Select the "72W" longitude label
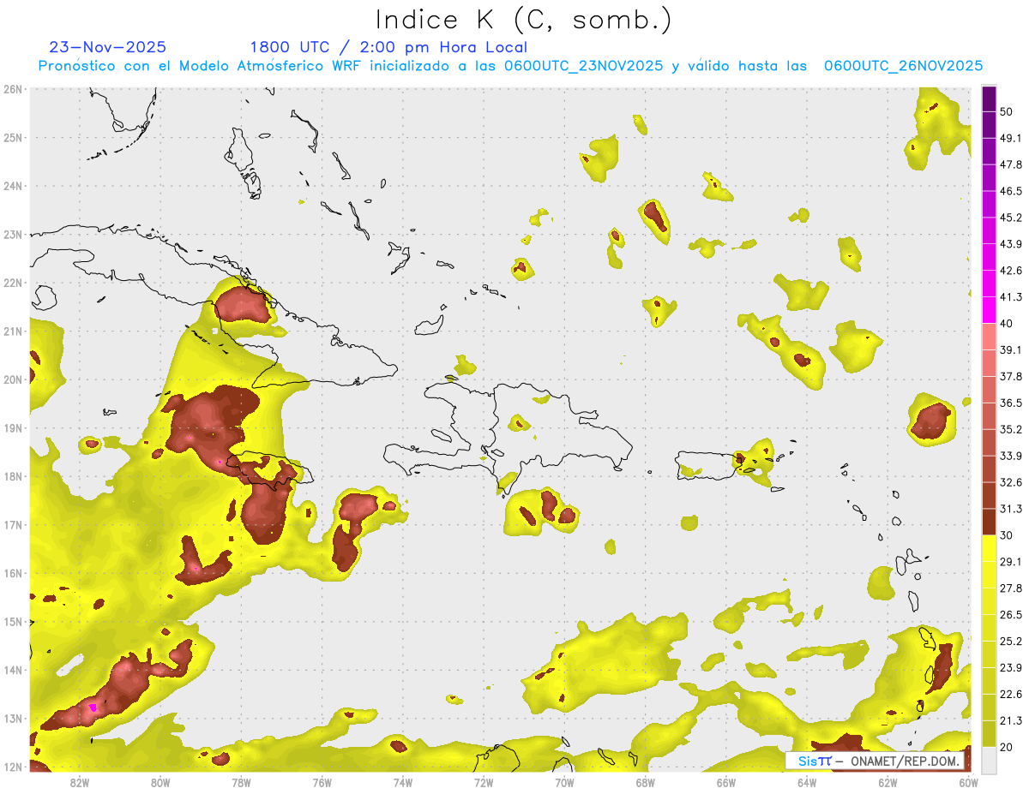Screen dimensions: 1029x794 484,782
